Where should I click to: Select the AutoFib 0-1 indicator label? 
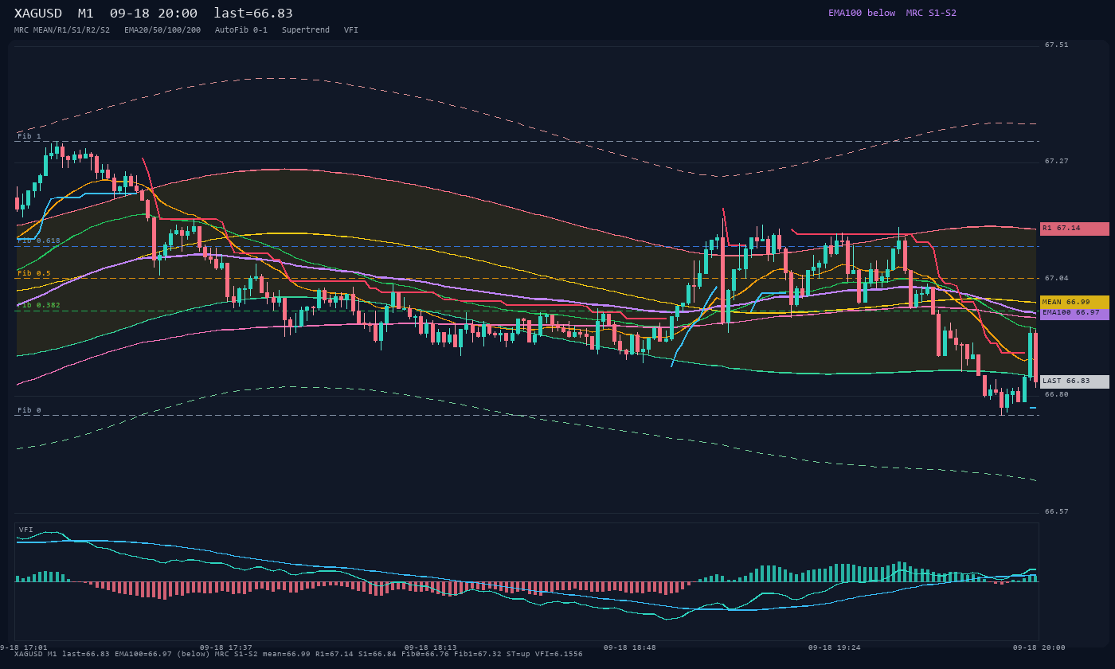pos(241,30)
